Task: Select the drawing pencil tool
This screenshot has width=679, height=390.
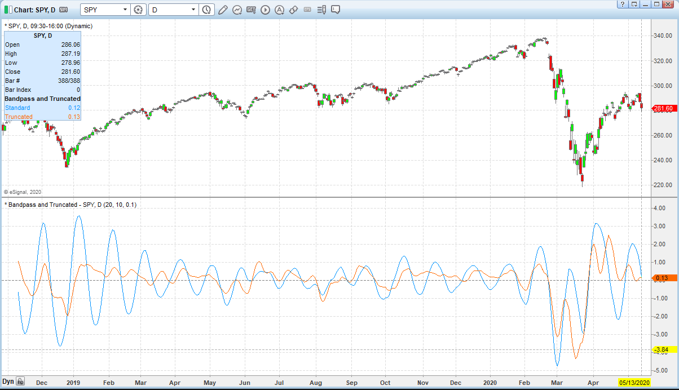Action: pos(223,10)
